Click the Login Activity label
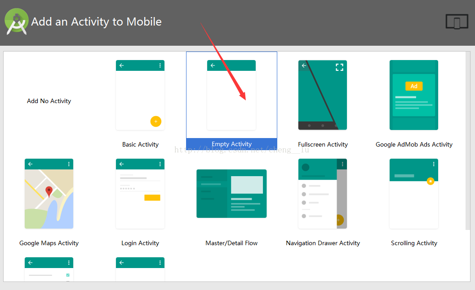 coord(140,243)
